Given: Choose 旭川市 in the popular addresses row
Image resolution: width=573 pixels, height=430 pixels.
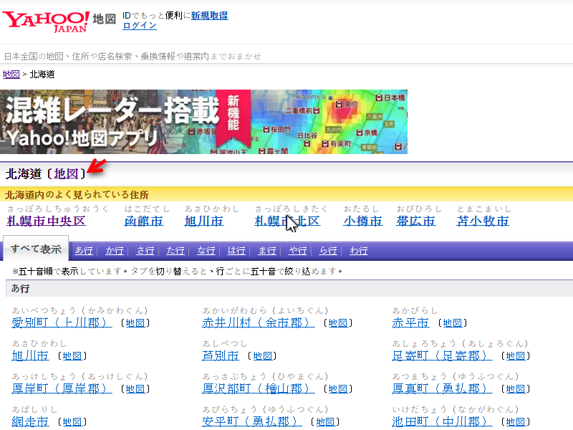Looking at the screenshot, I should click(204, 221).
